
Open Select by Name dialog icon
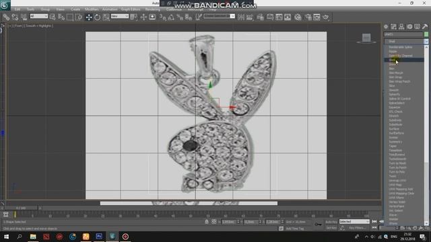coord(61,17)
